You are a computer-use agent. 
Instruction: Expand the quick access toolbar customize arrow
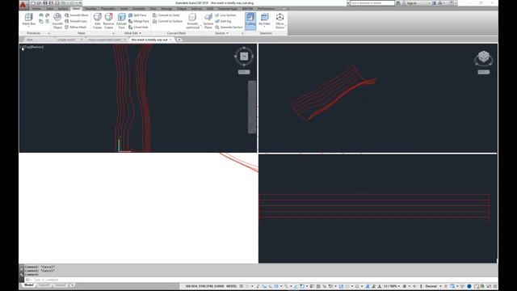point(80,3)
